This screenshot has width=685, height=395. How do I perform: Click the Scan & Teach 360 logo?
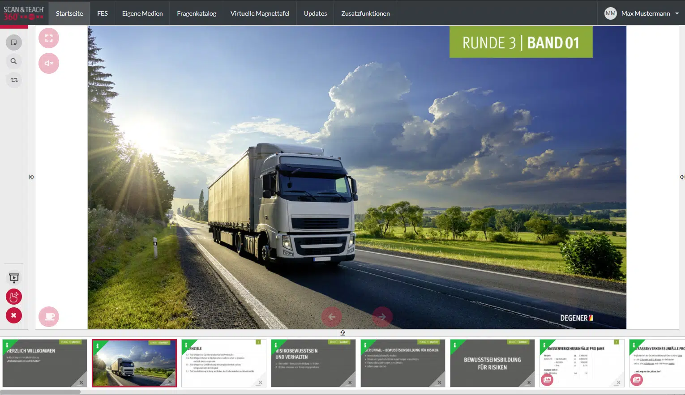24,13
